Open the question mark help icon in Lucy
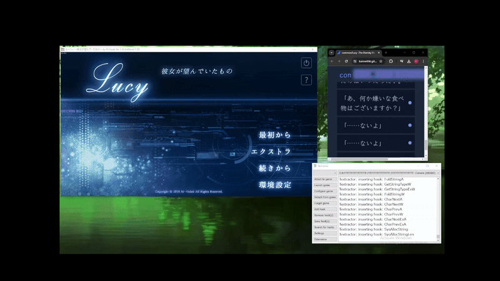Image resolution: width=500 pixels, height=281 pixels. coord(306,80)
